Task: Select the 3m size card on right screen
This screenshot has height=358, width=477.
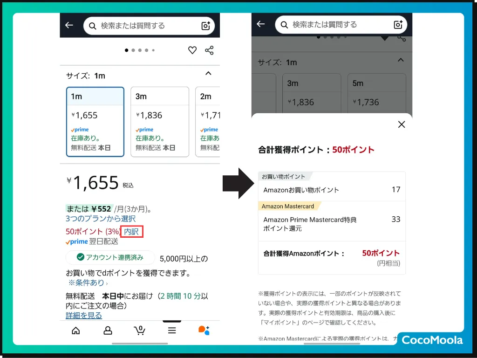Action: pyautogui.click(x=312, y=93)
